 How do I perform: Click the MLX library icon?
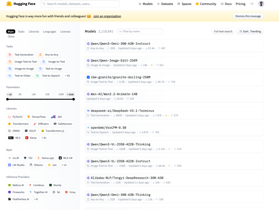[11, 138]
